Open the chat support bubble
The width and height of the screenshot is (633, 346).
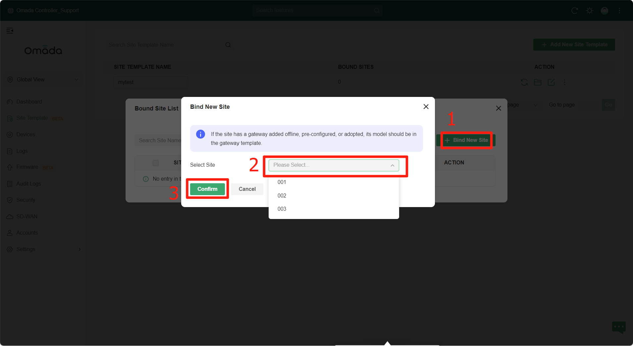point(619,327)
